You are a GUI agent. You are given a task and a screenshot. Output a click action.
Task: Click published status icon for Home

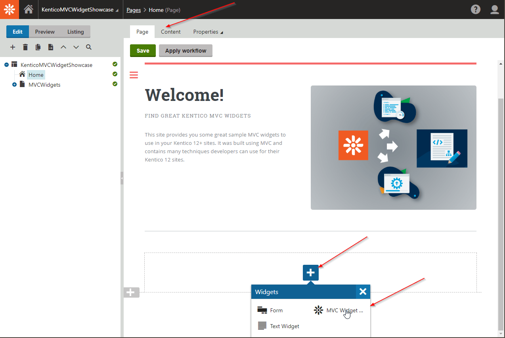(115, 74)
